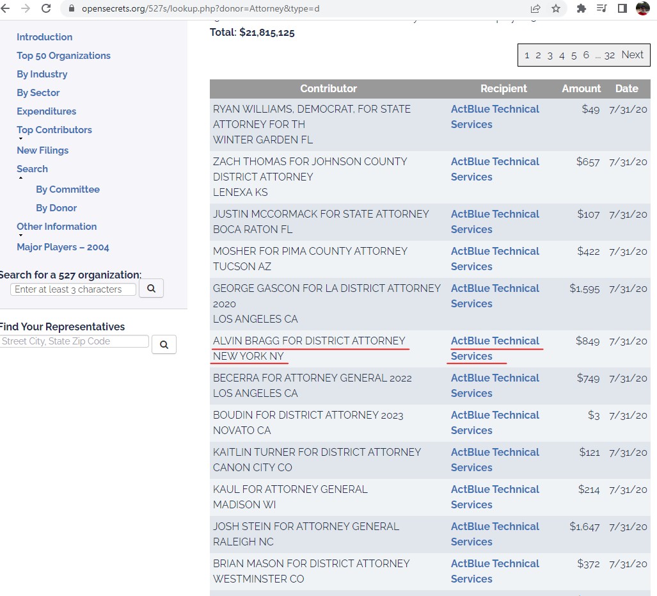Open the browser extensions puzzle icon
The image size is (657, 596).
[x=581, y=8]
